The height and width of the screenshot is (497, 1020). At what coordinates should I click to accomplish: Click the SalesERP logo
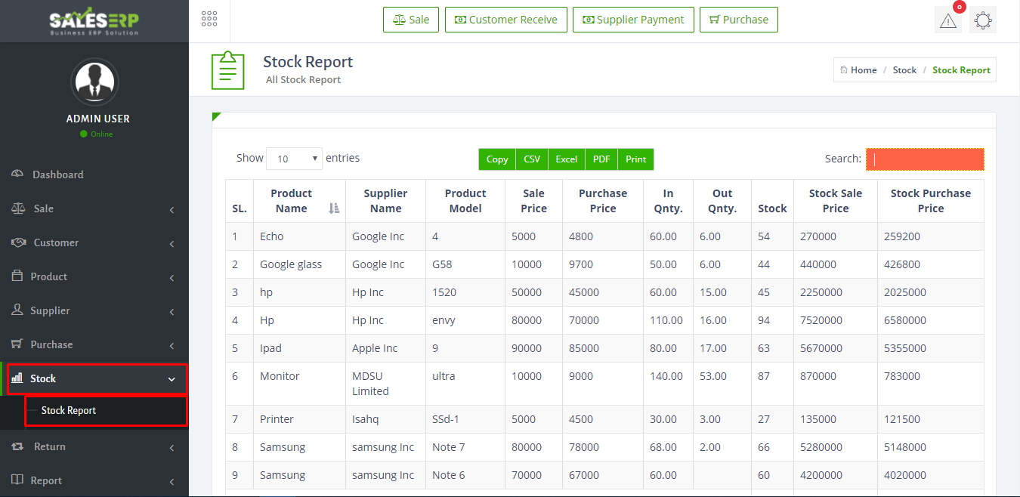[x=94, y=21]
